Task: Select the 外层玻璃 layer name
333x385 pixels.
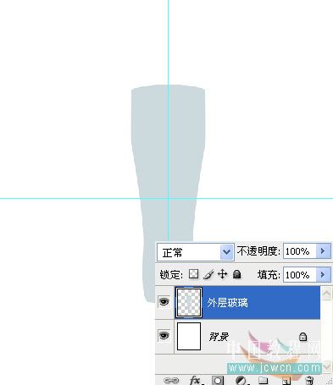Action: pyautogui.click(x=227, y=303)
